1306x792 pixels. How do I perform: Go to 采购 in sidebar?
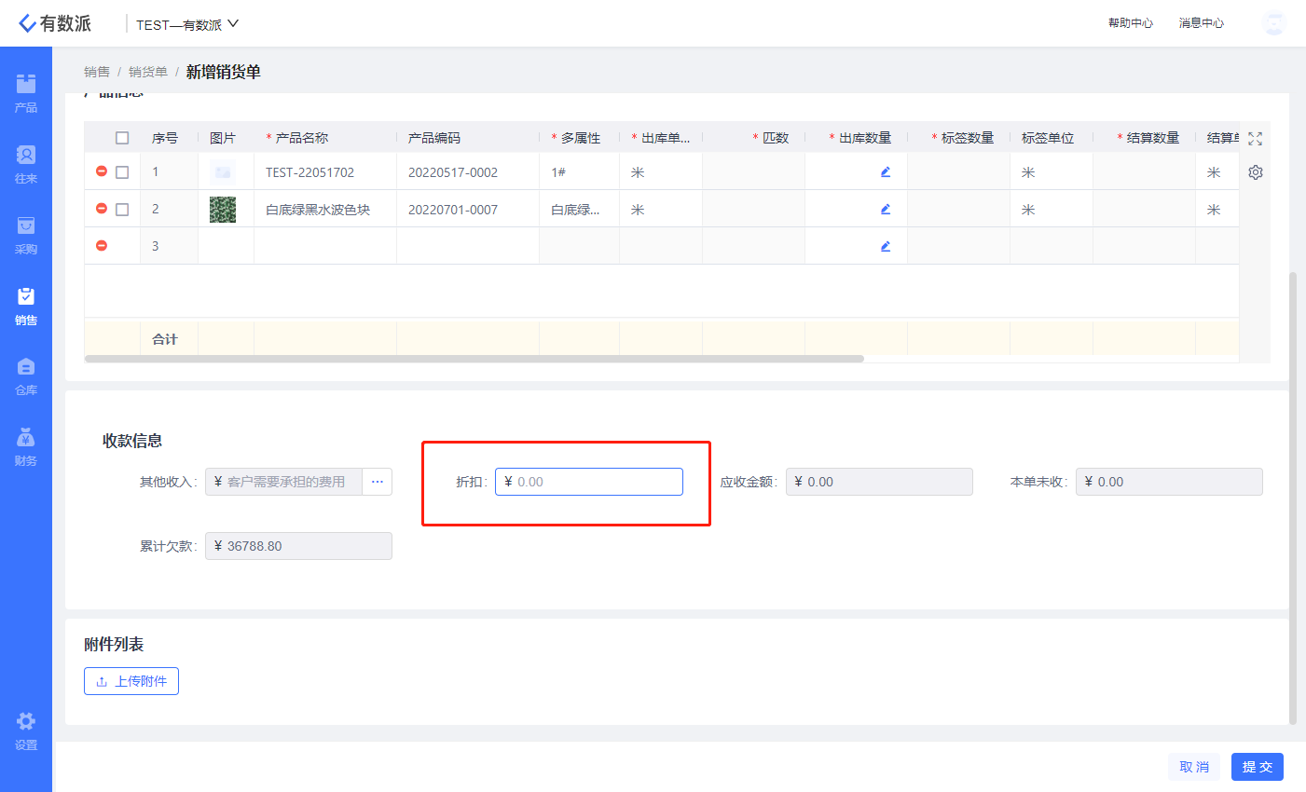(26, 236)
